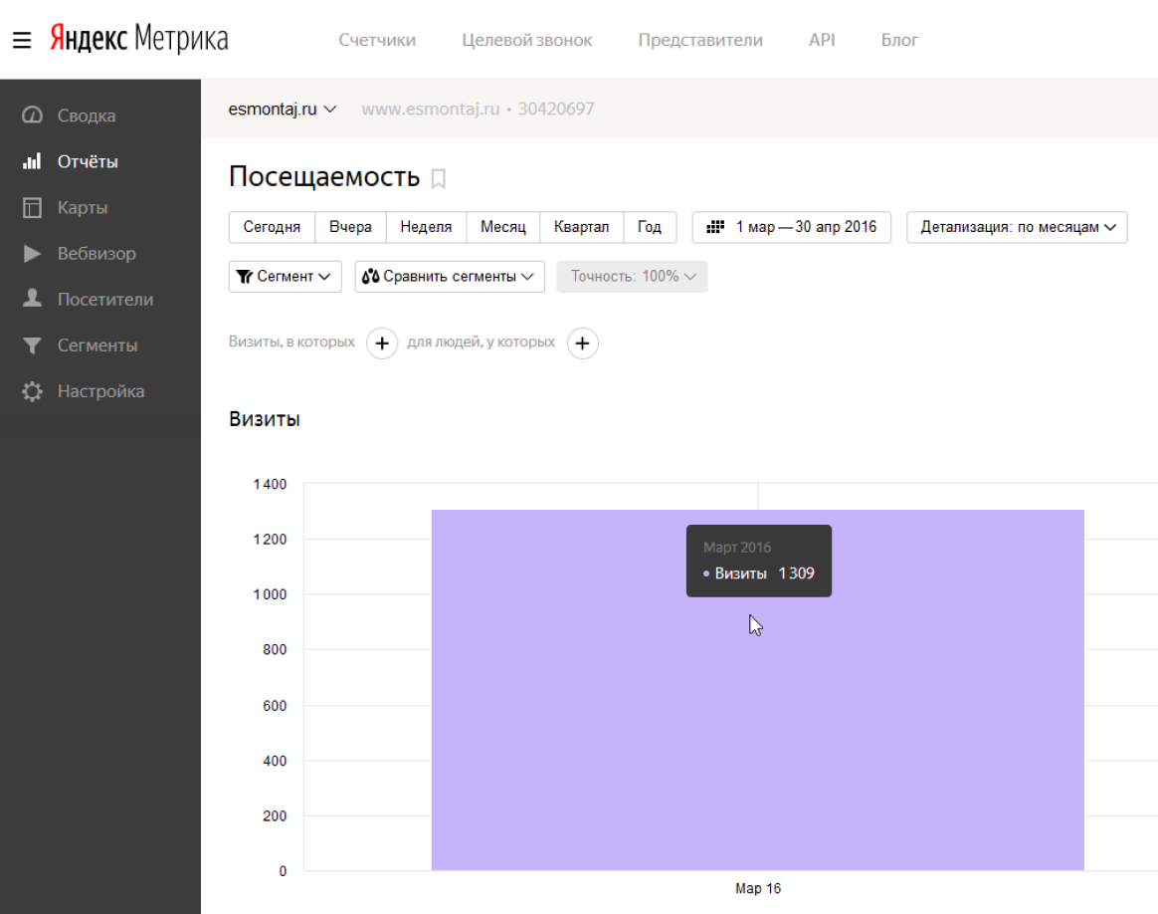Open the hamburger menu icon
Image resolution: width=1158 pixels, height=914 pixels.
point(22,40)
